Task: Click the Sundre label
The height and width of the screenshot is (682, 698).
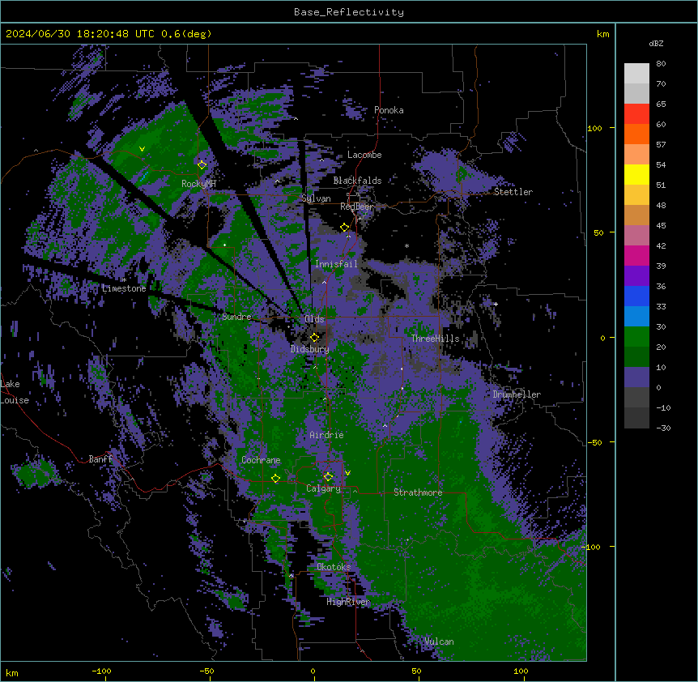Action: coord(236,317)
